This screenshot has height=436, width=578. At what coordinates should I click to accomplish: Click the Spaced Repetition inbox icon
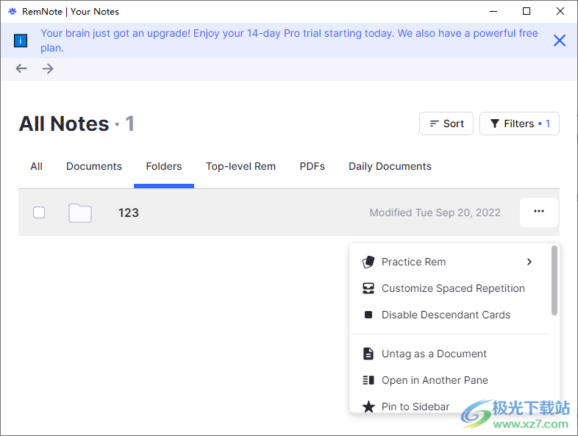[368, 288]
